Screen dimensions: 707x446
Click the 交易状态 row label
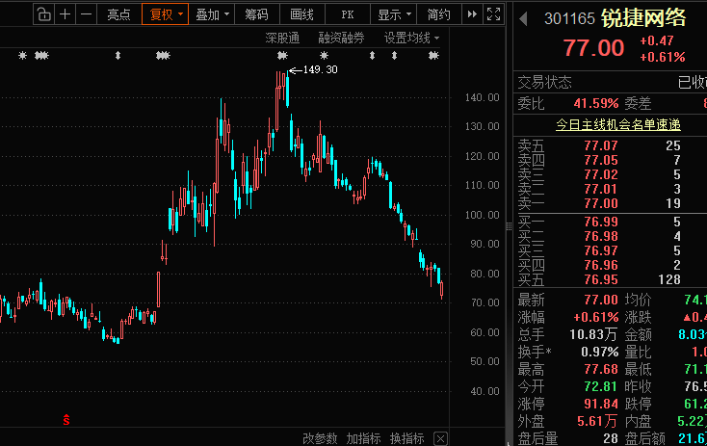coord(544,82)
